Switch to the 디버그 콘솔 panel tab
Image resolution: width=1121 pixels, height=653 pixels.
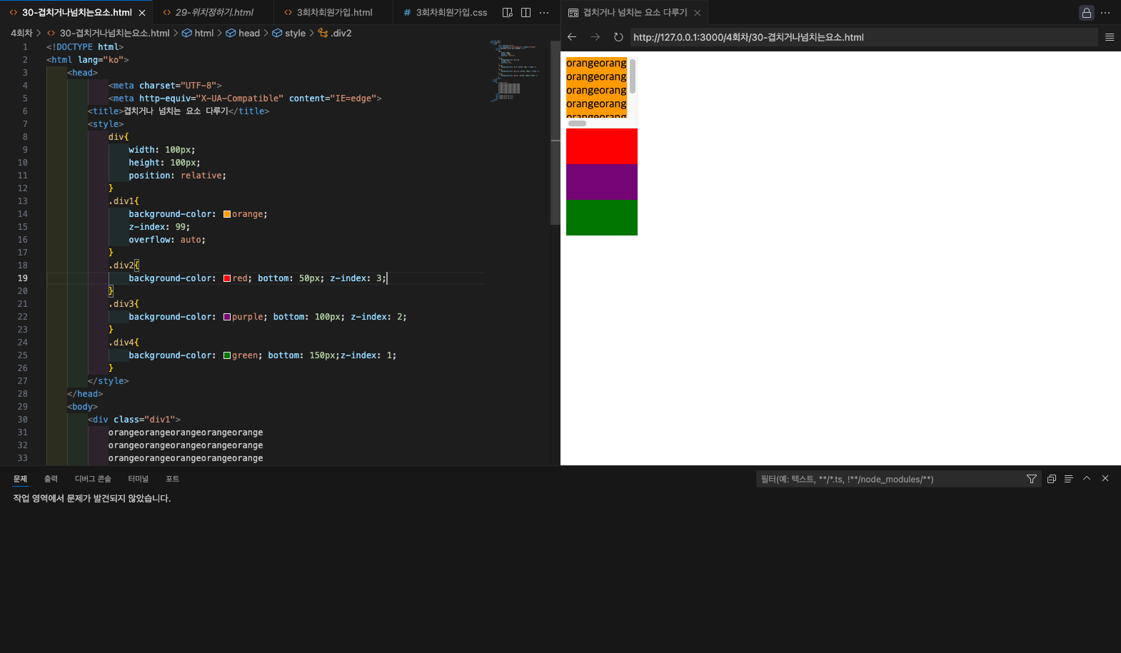click(93, 479)
